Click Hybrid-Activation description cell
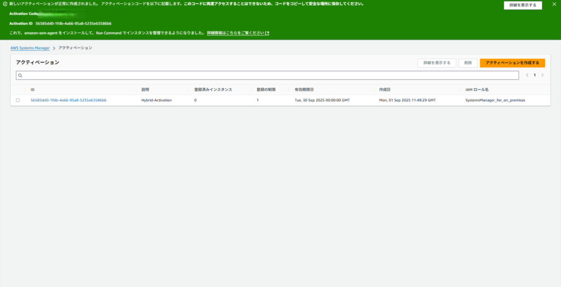The image size is (561, 287). tap(157, 100)
